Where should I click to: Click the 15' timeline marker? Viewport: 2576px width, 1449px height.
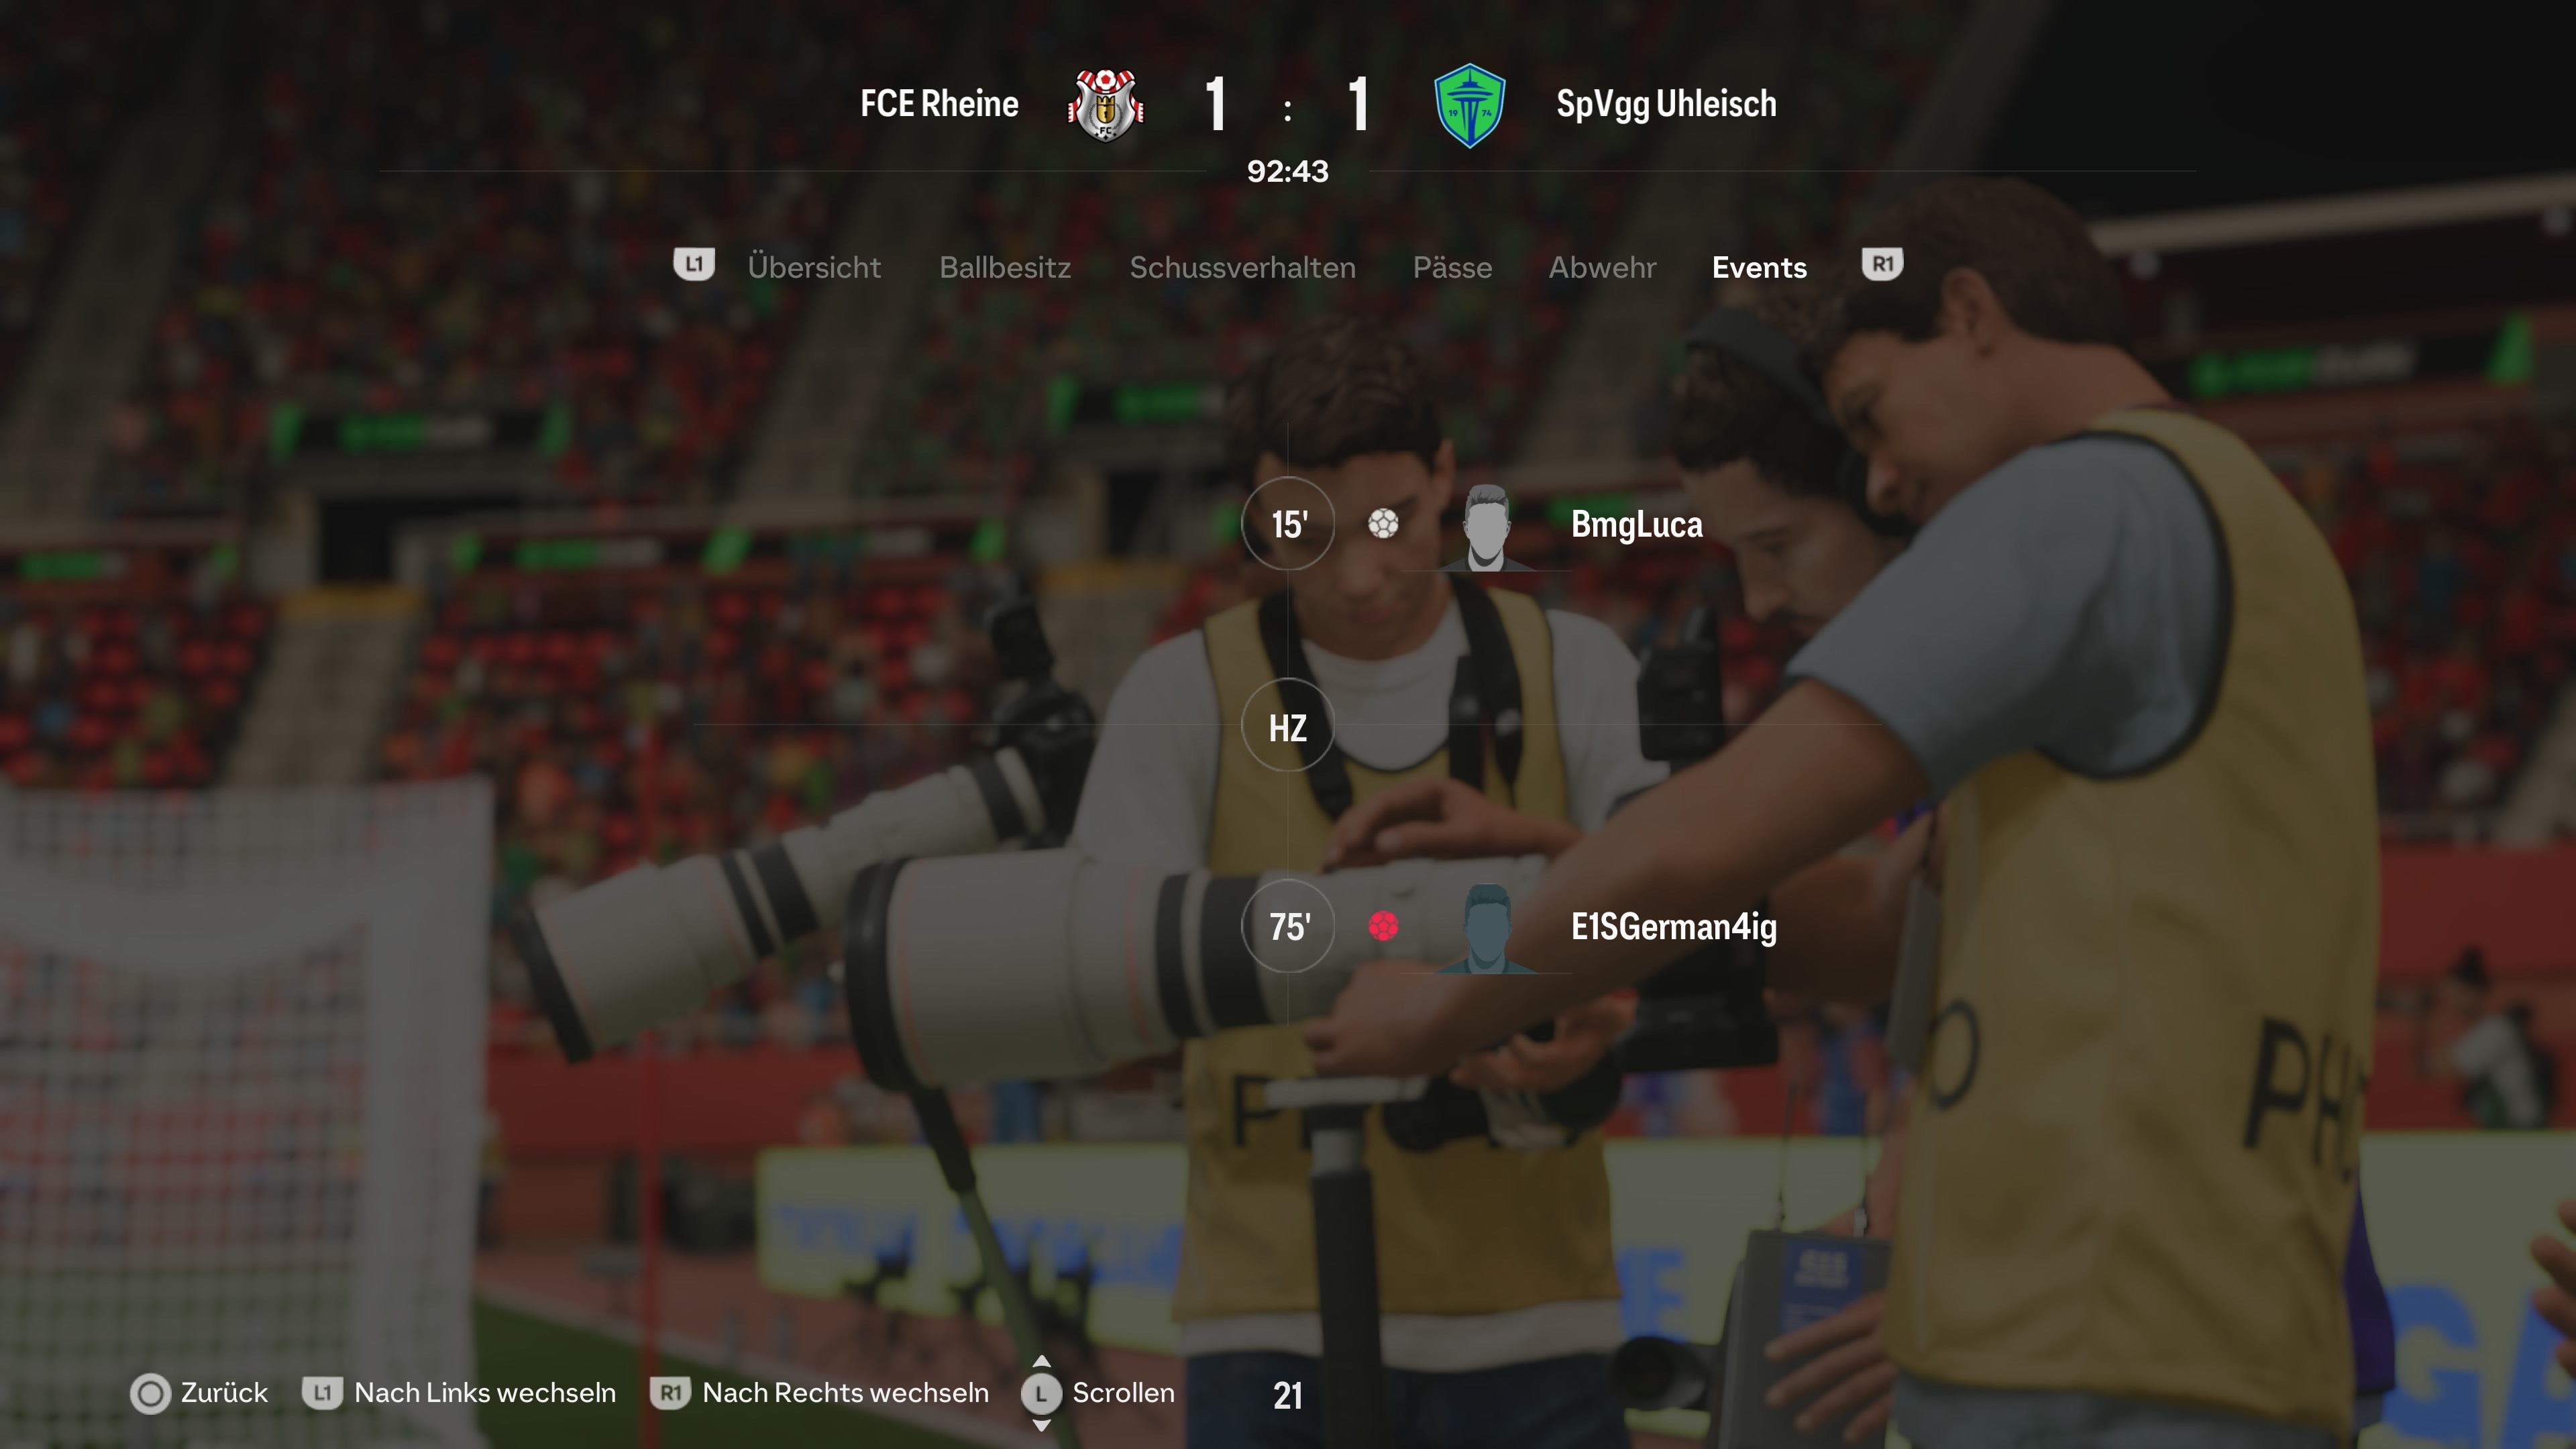[1288, 524]
